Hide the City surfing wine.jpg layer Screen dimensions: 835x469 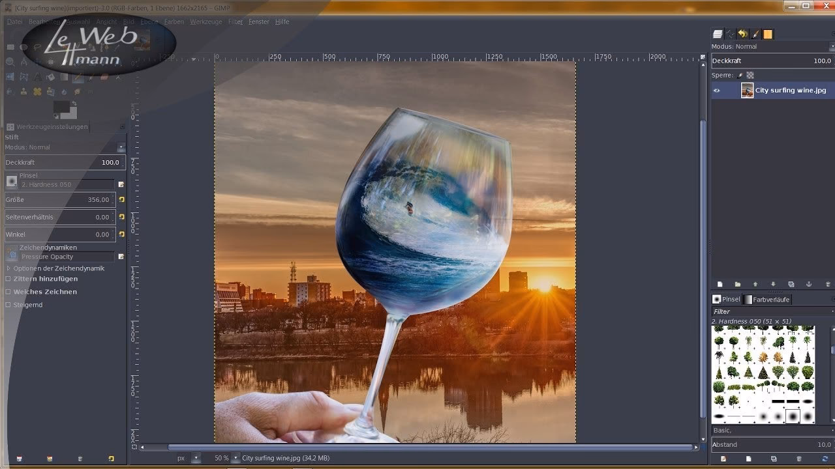coord(716,91)
